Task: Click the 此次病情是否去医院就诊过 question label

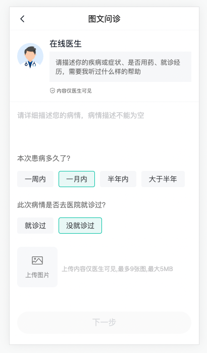Action: (x=62, y=205)
